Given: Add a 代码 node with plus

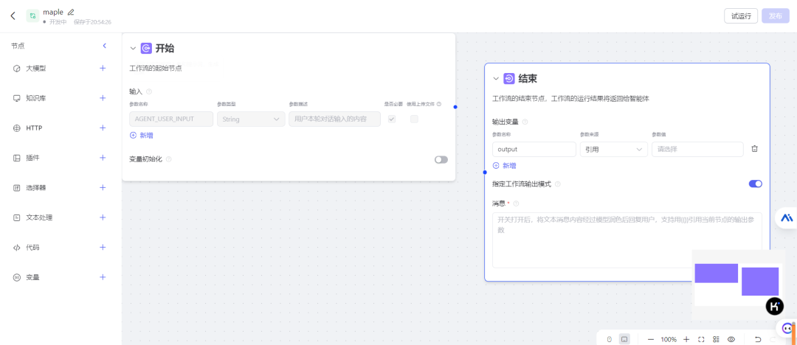Looking at the screenshot, I should point(103,248).
